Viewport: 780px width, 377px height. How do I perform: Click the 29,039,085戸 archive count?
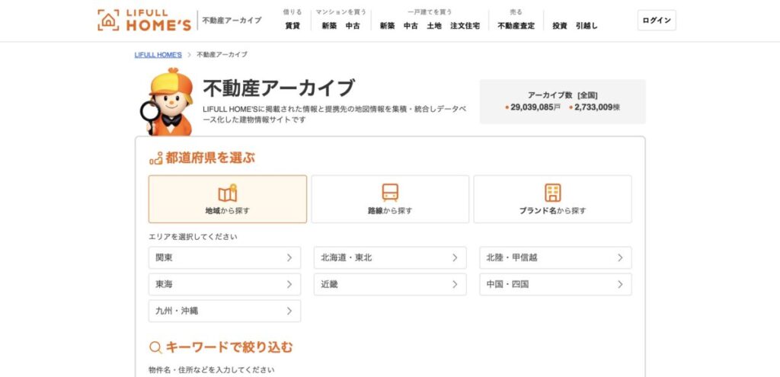(x=532, y=107)
